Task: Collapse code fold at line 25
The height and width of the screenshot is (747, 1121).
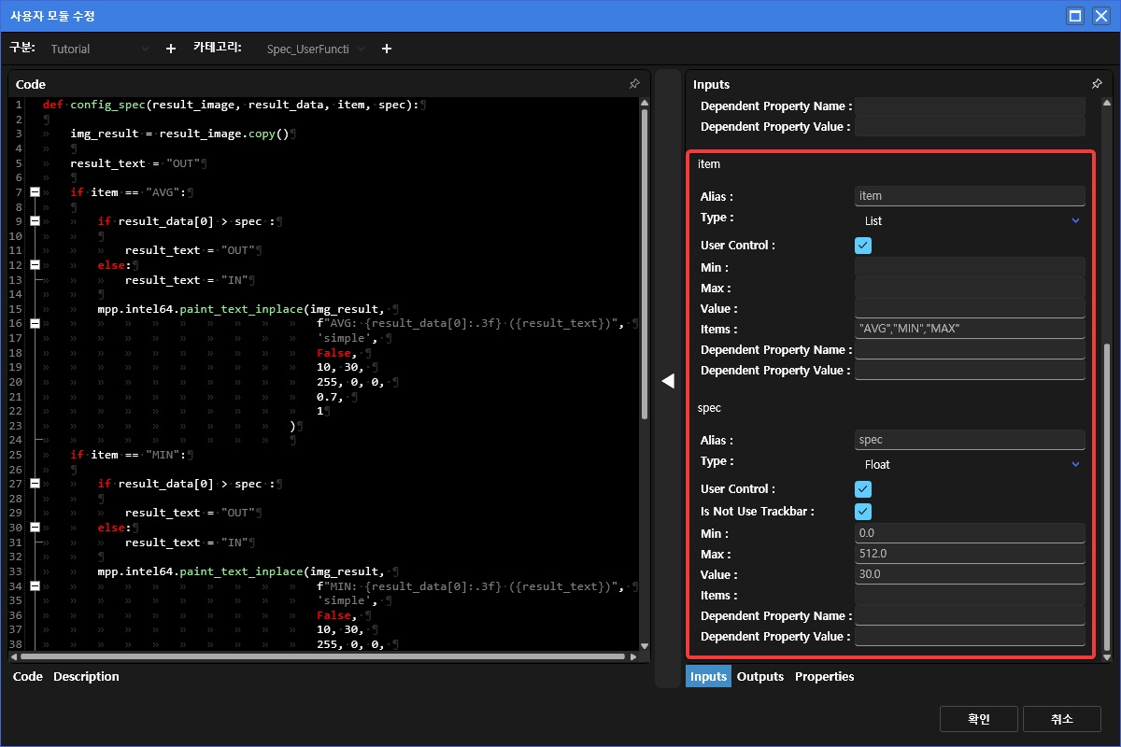Action: pyautogui.click(x=35, y=455)
